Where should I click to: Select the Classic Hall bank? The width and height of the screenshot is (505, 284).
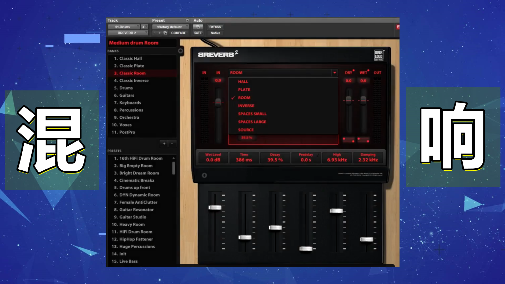click(142, 58)
